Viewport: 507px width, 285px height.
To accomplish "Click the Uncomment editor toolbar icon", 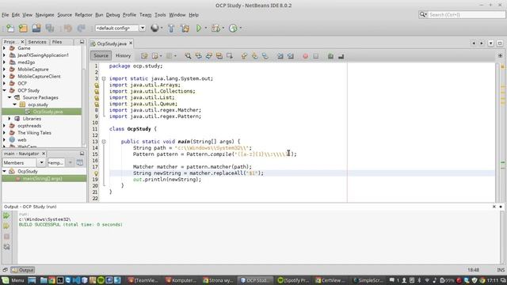I will (x=341, y=56).
